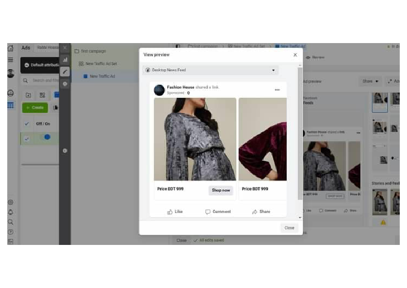Click Share on the ad preview

point(261,212)
